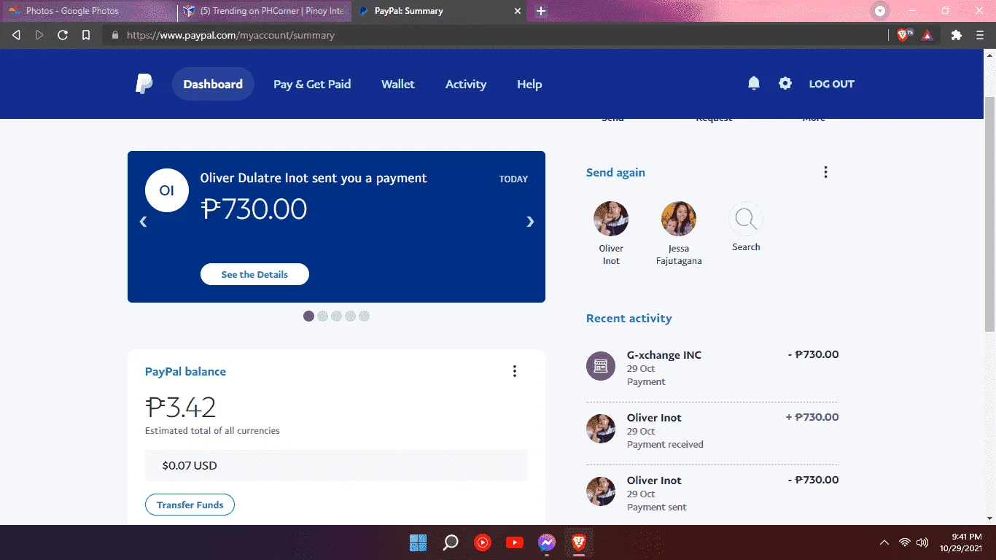Viewport: 996px width, 560px height.
Task: Select Oliver Inot in Send again
Action: (x=611, y=233)
